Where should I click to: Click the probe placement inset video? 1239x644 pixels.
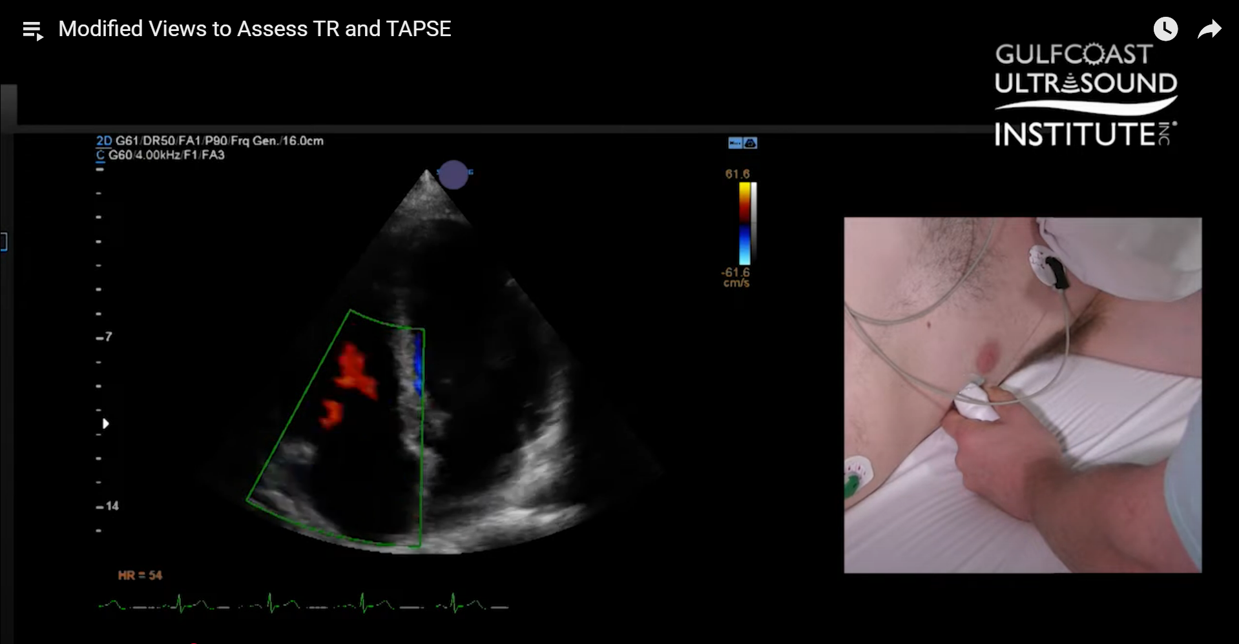[x=1022, y=394]
